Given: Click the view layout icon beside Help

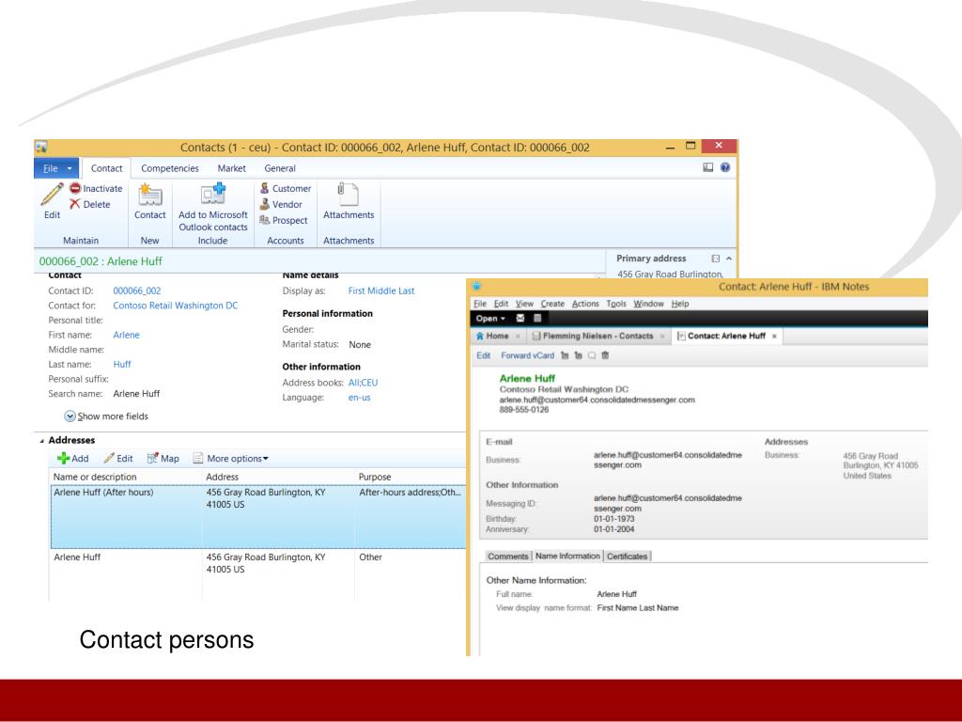Looking at the screenshot, I should [x=708, y=167].
